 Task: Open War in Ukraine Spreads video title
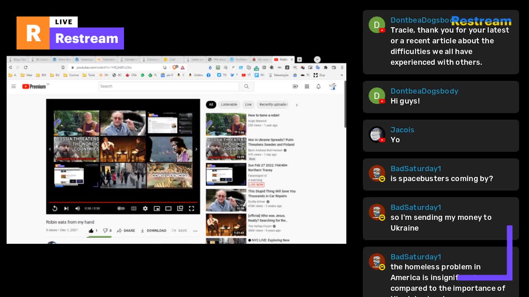pyautogui.click(x=271, y=142)
